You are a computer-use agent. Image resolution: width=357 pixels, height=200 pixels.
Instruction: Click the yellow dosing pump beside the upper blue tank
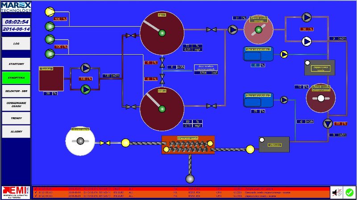click(x=284, y=54)
